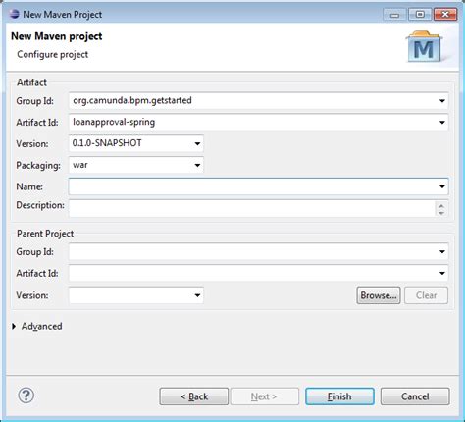The height and width of the screenshot is (422, 465).
Task: Open the 0.1.0-SNAPSHOT version dropdown
Action: 197,143
